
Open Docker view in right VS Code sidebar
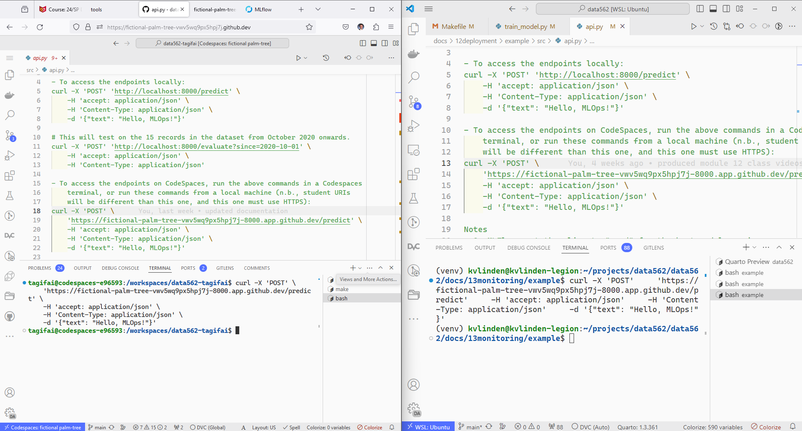point(414,54)
